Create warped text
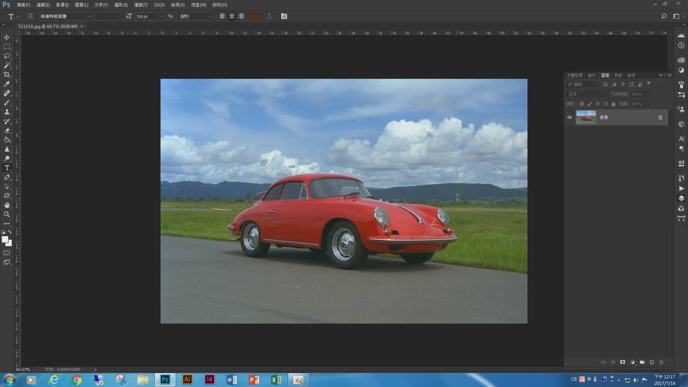The width and height of the screenshot is (688, 387). click(269, 16)
